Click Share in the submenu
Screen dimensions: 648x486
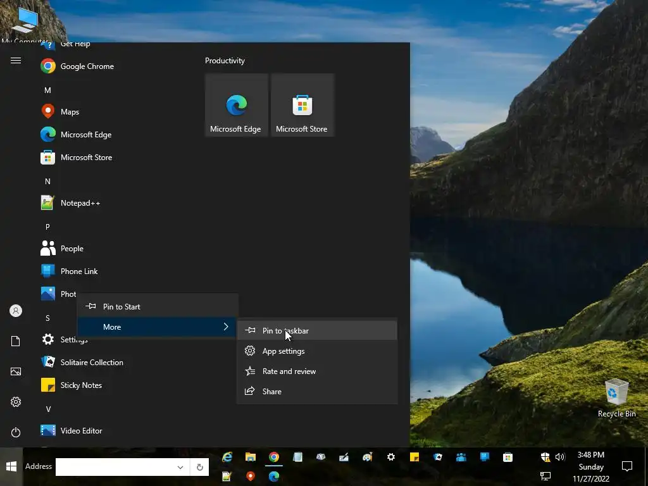317,391
